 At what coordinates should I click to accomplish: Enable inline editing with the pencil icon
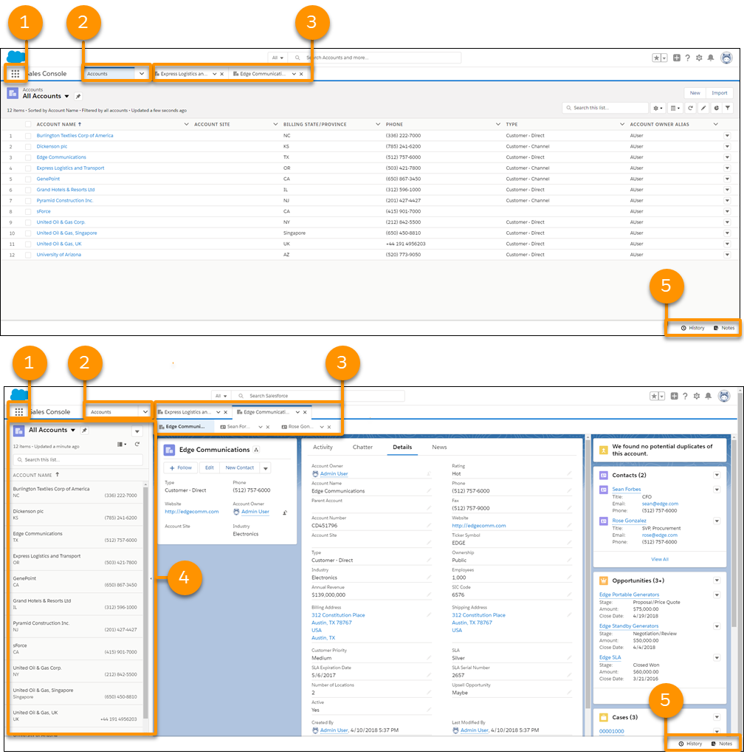point(704,108)
